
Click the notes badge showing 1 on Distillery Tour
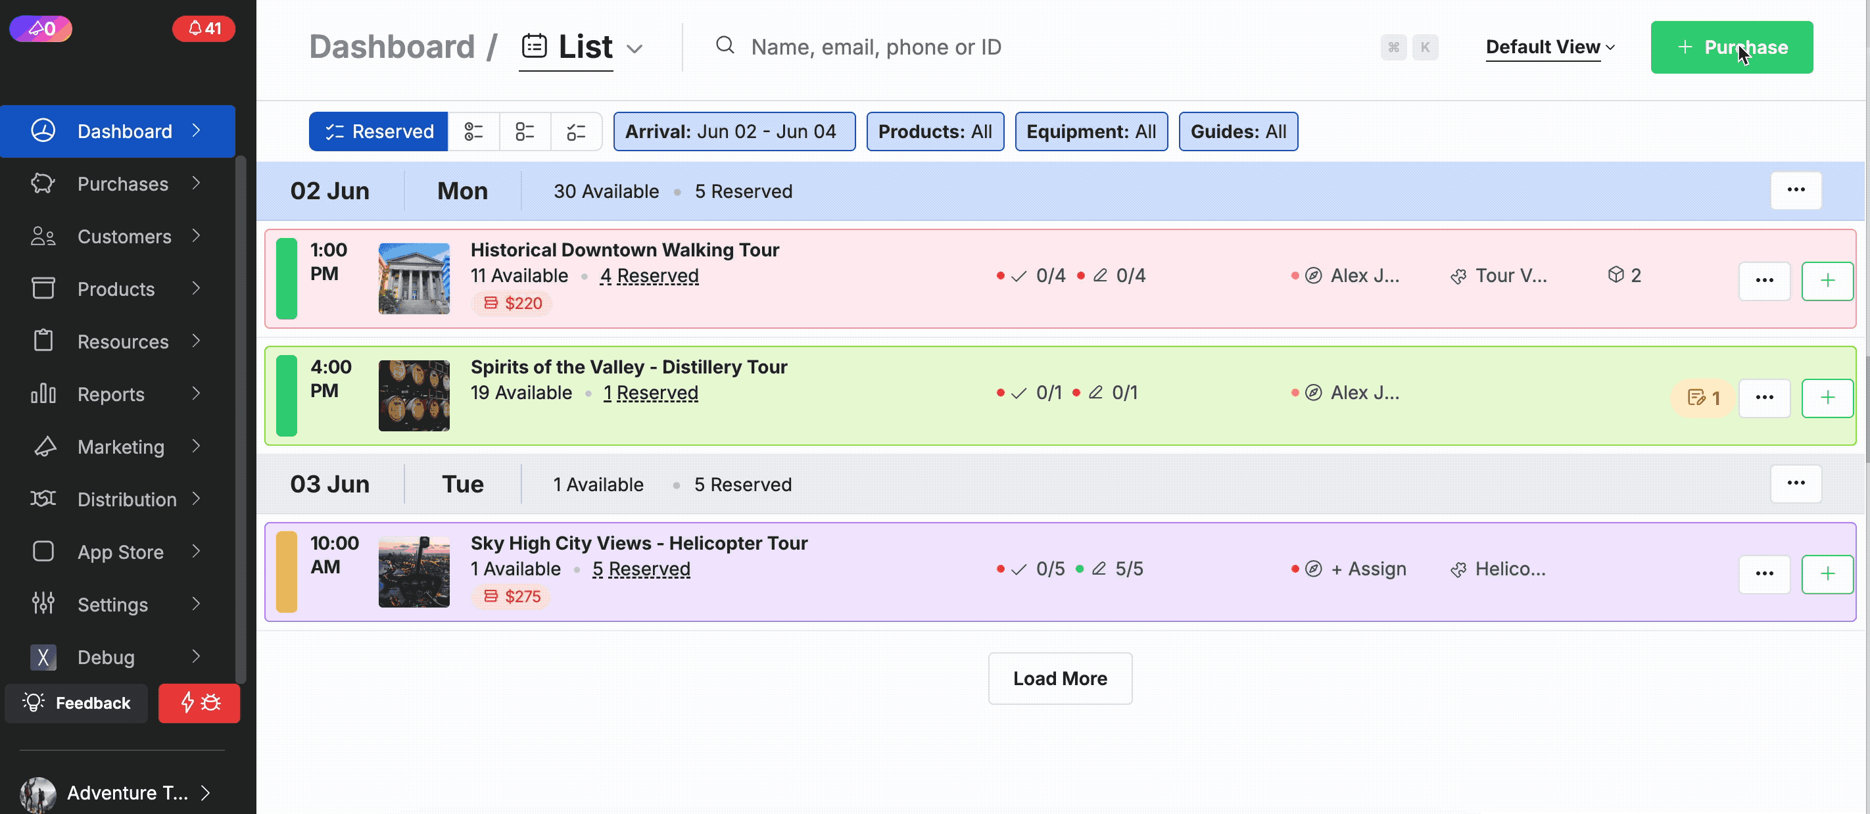point(1703,398)
